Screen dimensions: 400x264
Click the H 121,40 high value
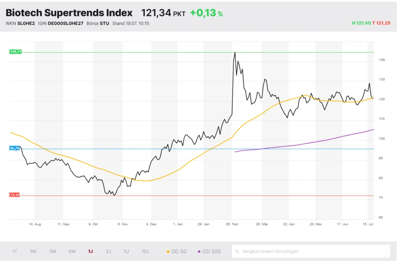pyautogui.click(x=361, y=23)
